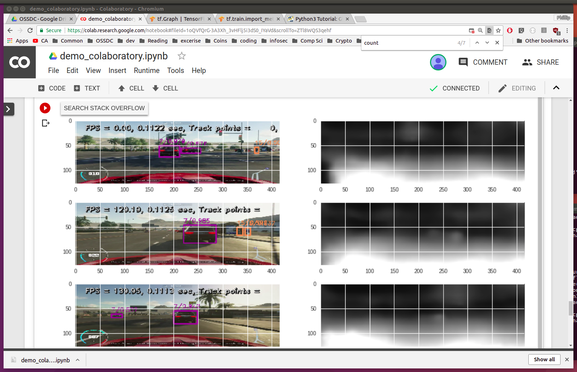Click the Drive icon beside the notebook title
The width and height of the screenshot is (577, 372).
(53, 56)
